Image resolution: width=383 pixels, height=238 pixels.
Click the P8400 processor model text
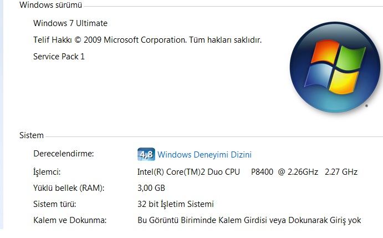click(x=262, y=172)
